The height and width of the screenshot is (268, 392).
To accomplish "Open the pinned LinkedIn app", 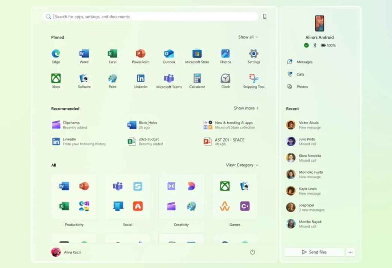I will pos(140,81).
